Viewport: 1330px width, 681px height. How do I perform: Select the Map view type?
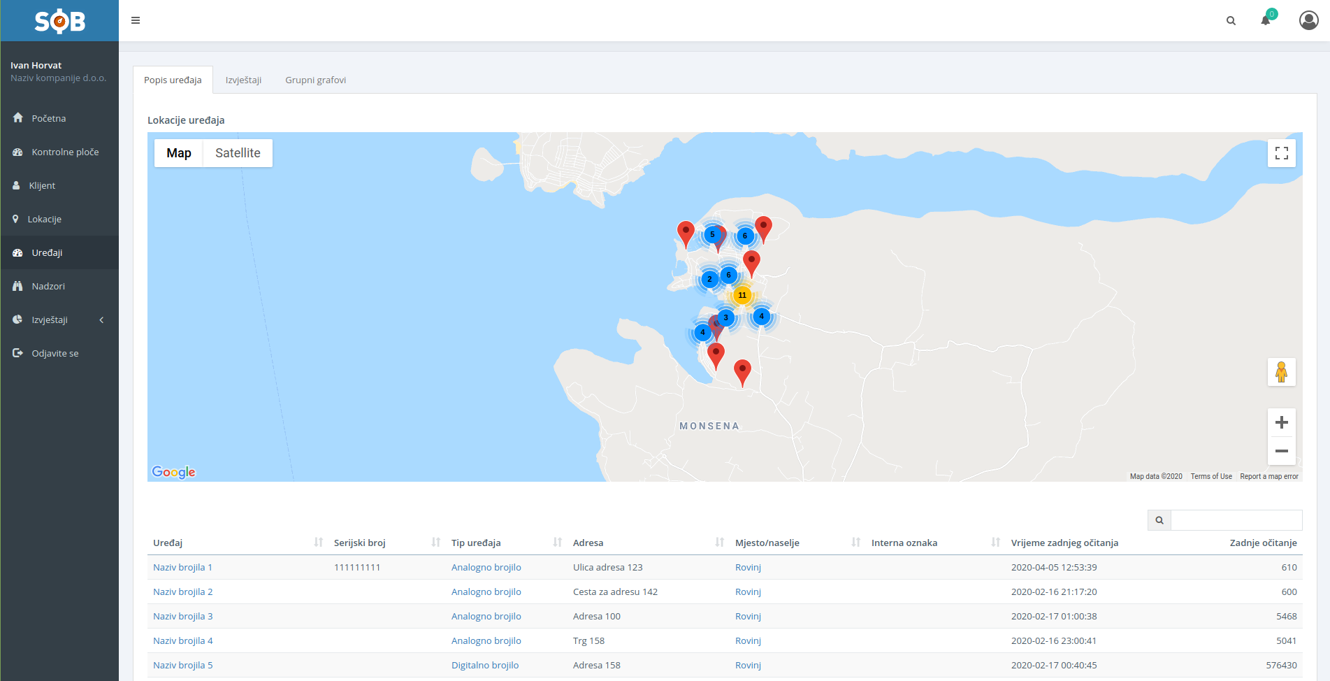[x=179, y=153]
